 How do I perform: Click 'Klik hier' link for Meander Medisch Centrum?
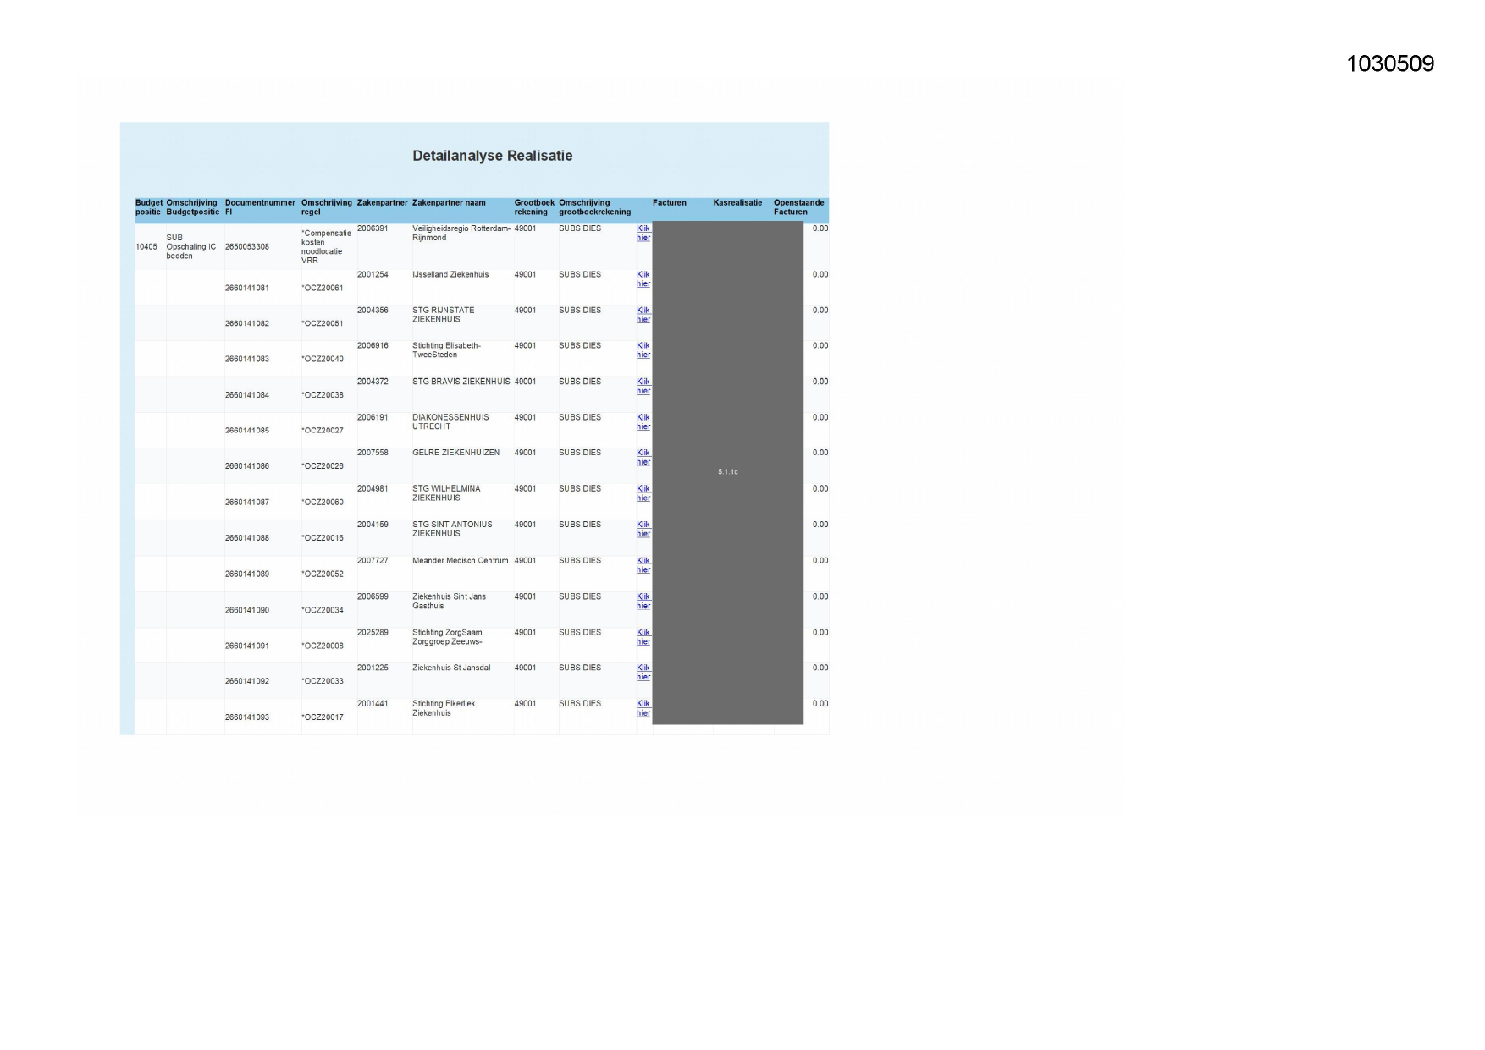point(643,565)
